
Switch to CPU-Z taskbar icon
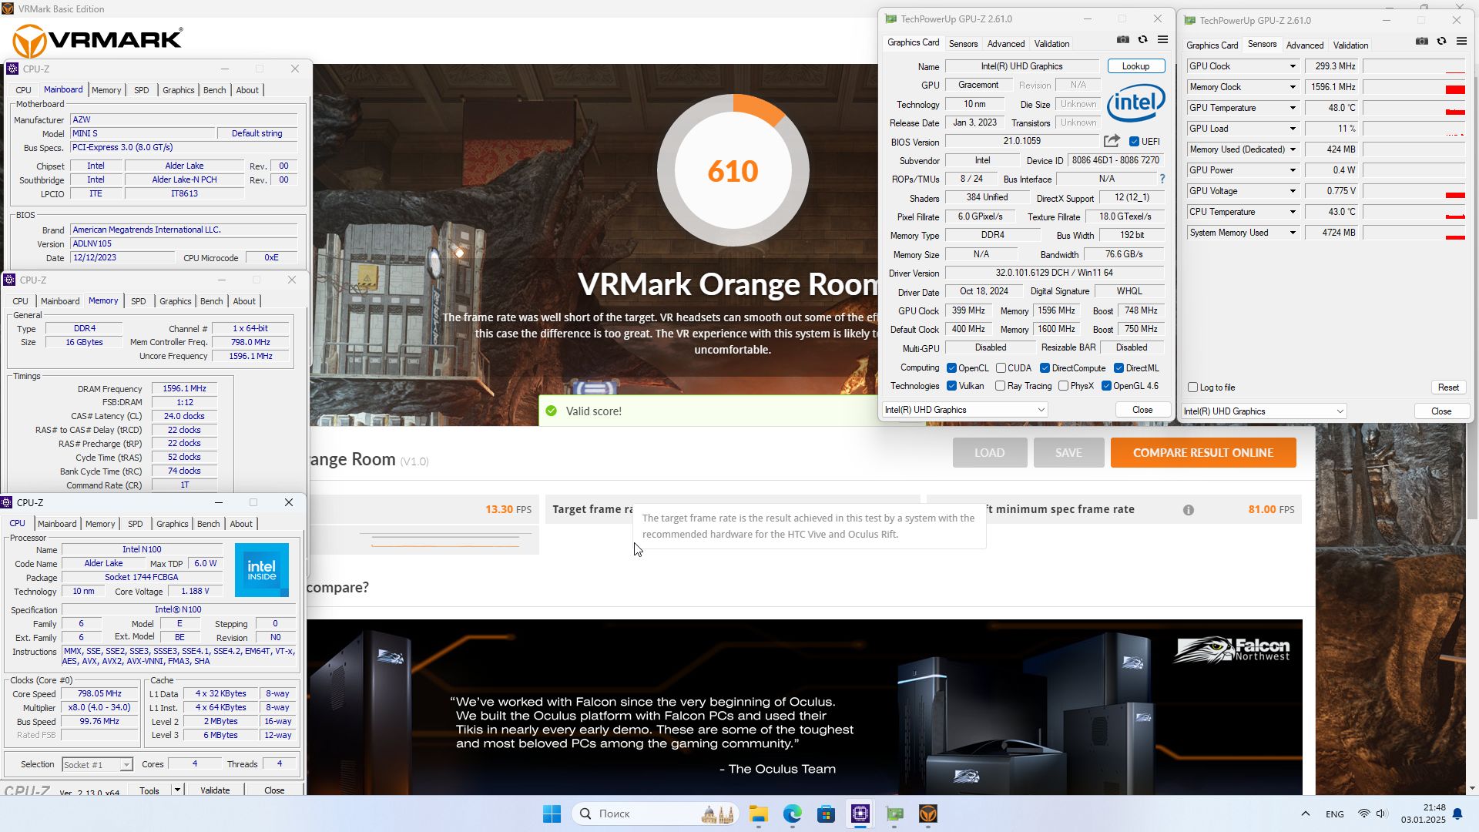(860, 814)
